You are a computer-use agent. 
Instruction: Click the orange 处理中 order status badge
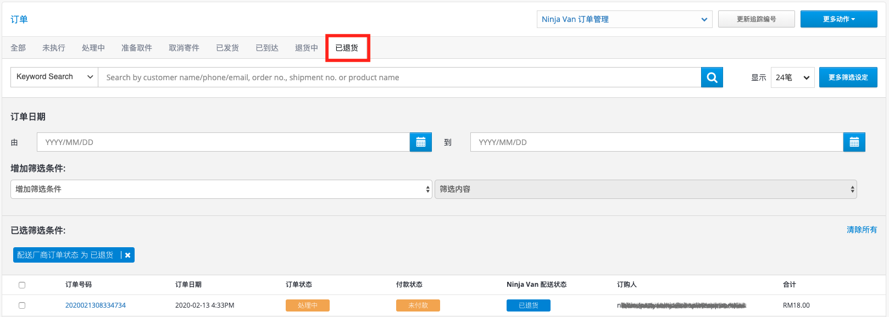tap(308, 305)
